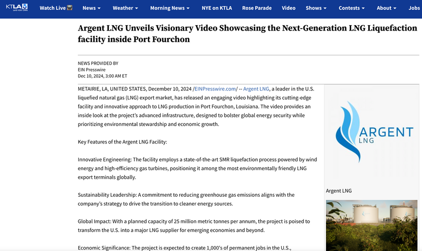Open the Rose Parade section

point(257,8)
